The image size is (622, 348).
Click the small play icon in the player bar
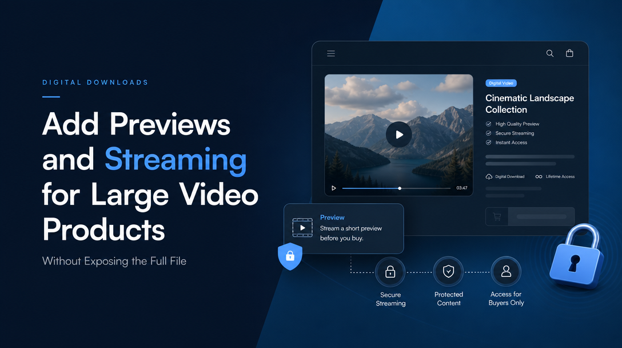coord(334,188)
